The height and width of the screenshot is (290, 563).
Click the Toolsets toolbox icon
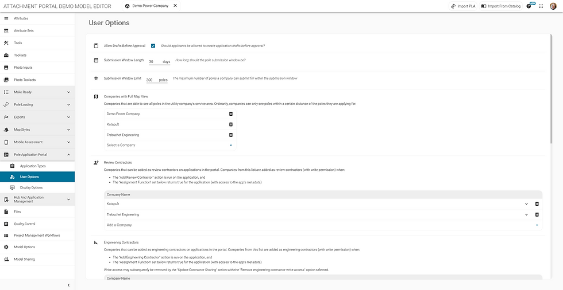point(6,55)
